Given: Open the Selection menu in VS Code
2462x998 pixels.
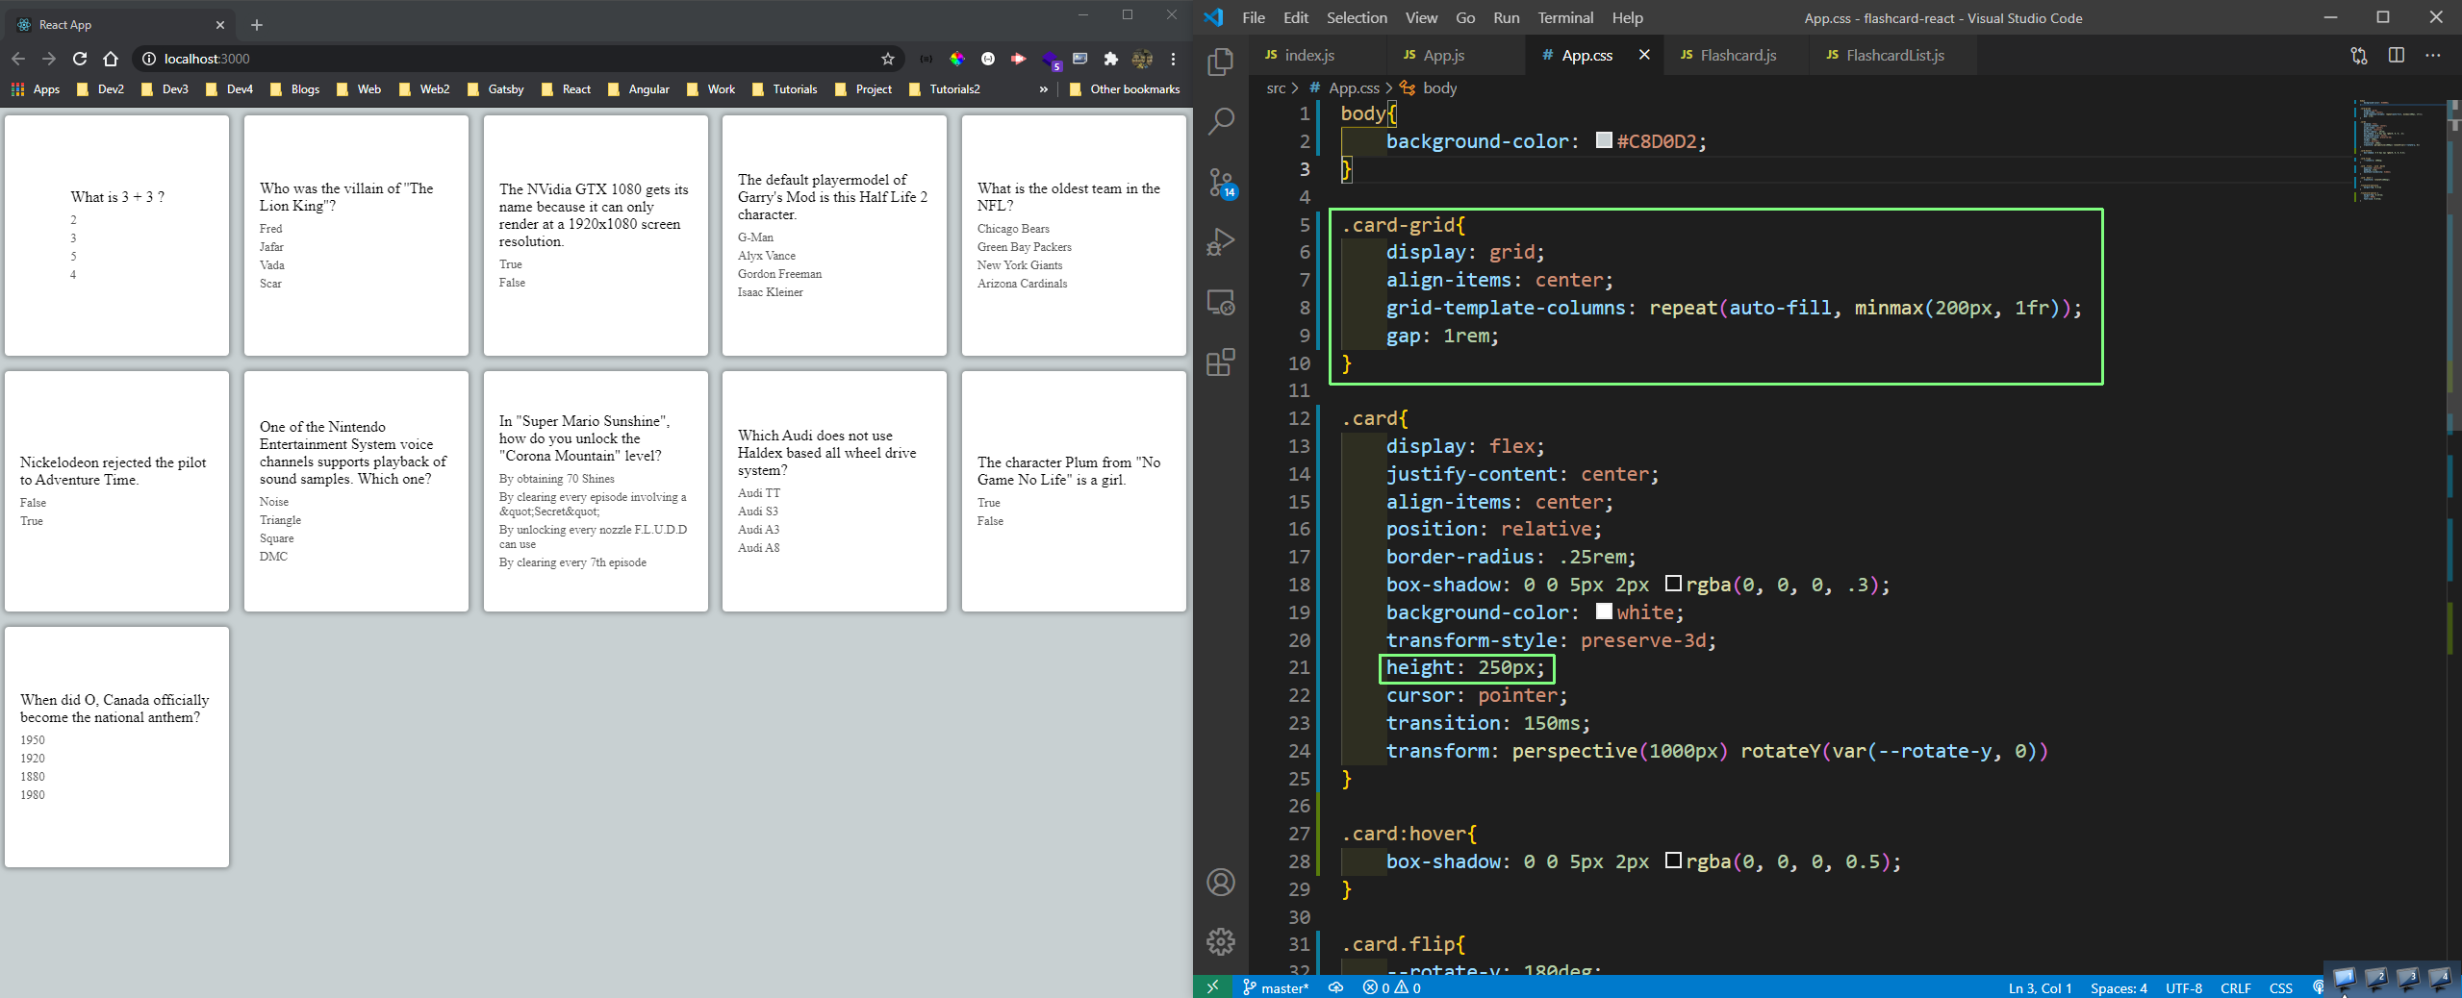Looking at the screenshot, I should point(1357,17).
